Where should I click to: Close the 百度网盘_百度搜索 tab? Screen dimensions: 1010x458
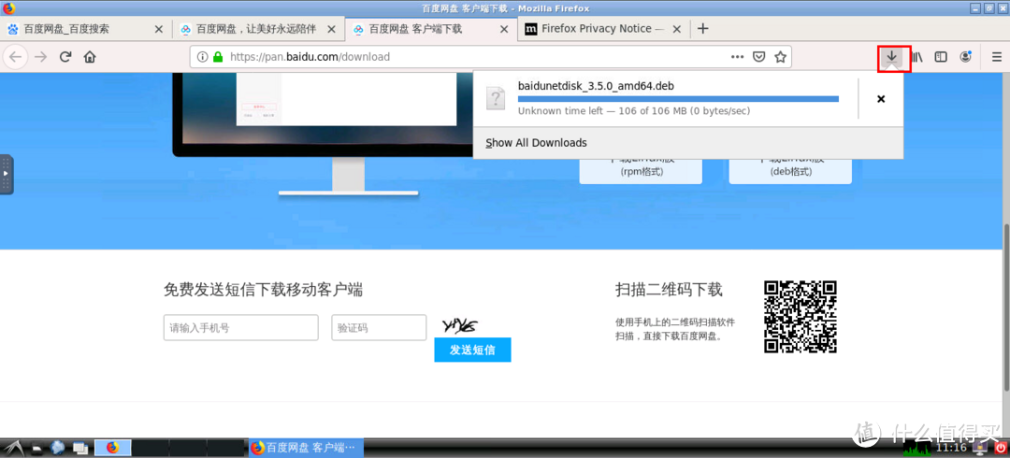point(159,29)
